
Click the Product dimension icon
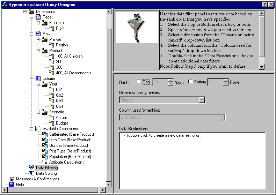coord(45,51)
